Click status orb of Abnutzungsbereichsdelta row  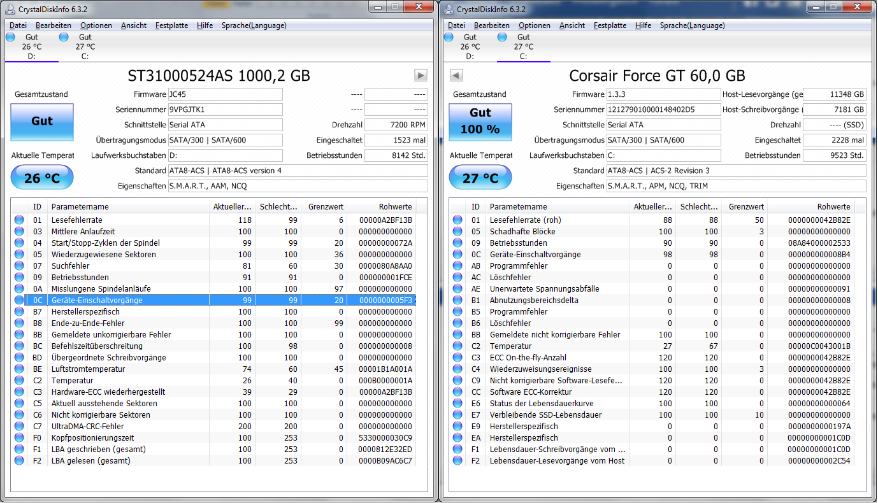click(x=457, y=301)
